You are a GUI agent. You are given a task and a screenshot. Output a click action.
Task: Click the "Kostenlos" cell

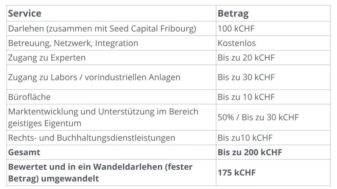tap(237, 43)
